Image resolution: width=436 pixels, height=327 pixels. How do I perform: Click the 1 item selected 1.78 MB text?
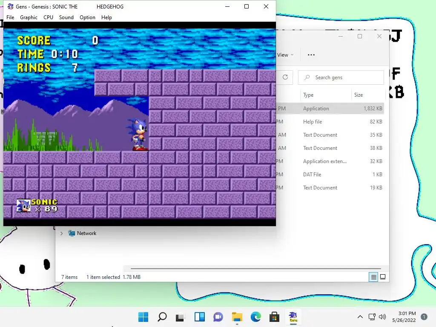point(113,277)
